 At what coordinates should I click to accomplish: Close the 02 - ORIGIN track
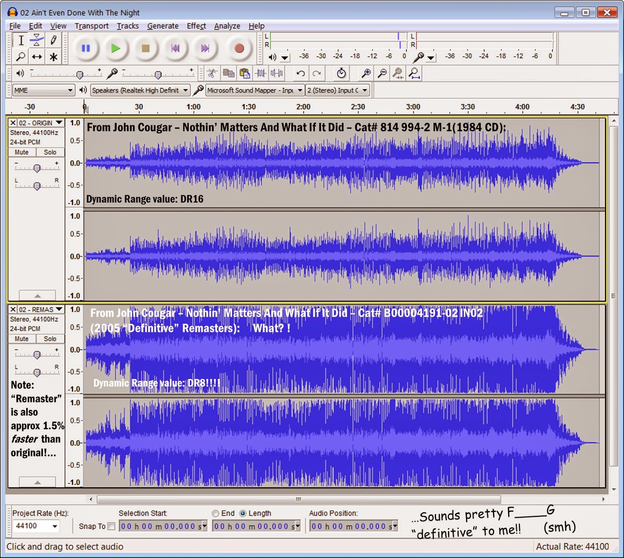tap(13, 123)
